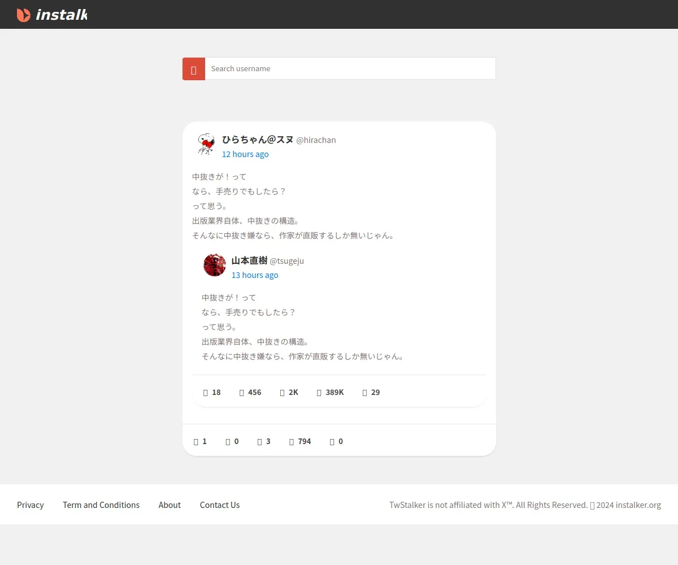The width and height of the screenshot is (678, 565).
Task: Click the 'TwStalker is not affiliated' footer notice
Action: 525,505
